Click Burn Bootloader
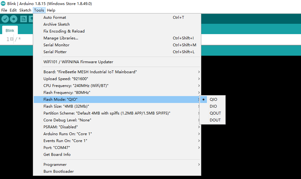 tap(117, 172)
